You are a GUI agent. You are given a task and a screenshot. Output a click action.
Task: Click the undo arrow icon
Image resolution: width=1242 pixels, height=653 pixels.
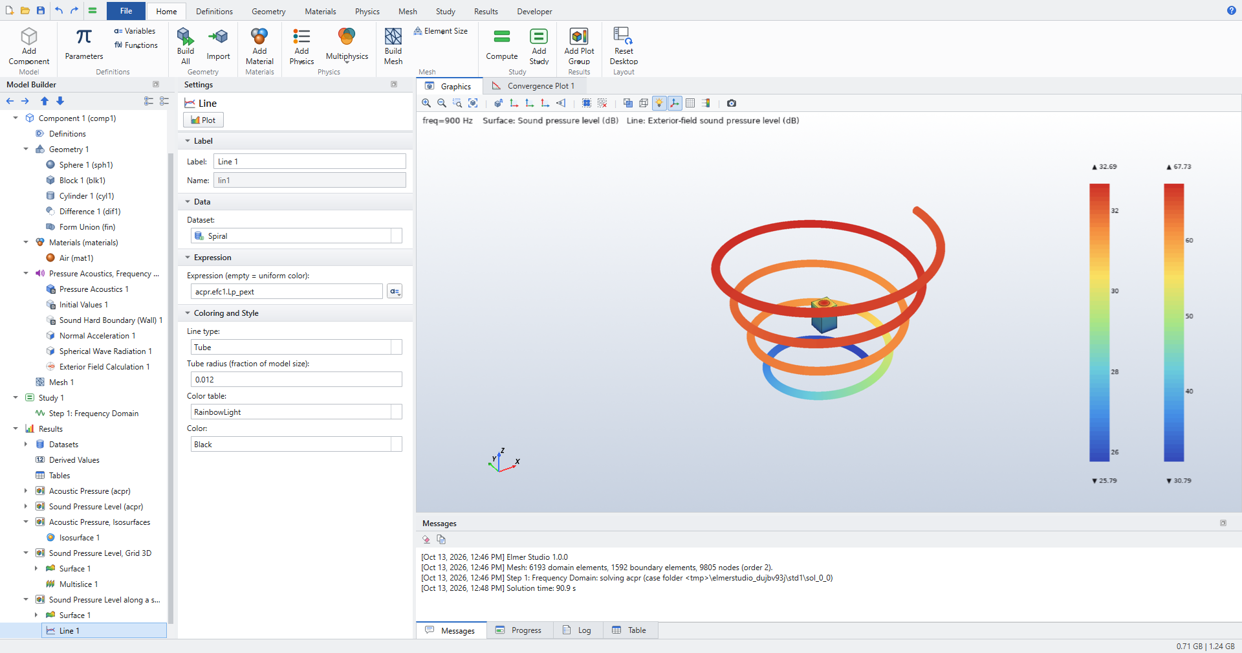point(59,10)
